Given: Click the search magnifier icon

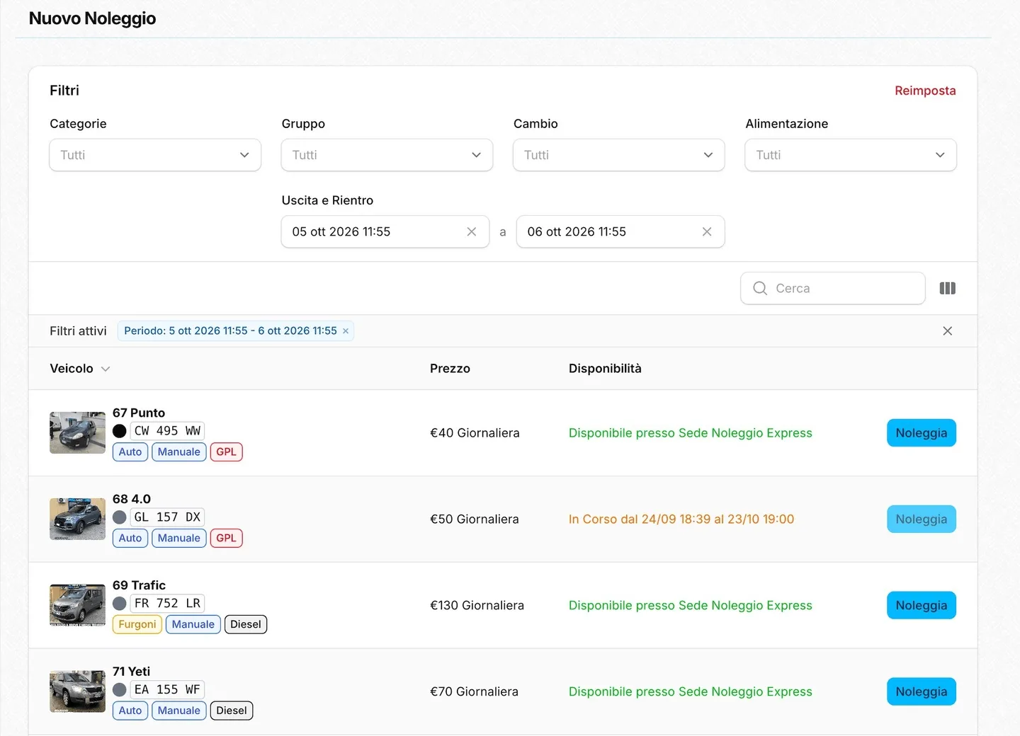Looking at the screenshot, I should pyautogui.click(x=760, y=288).
